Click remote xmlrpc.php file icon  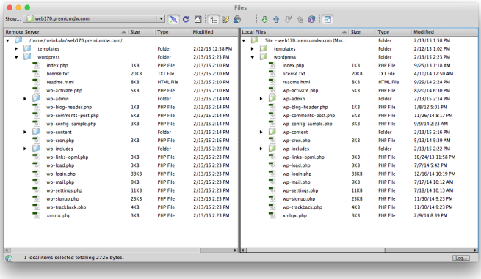[x=36, y=215]
